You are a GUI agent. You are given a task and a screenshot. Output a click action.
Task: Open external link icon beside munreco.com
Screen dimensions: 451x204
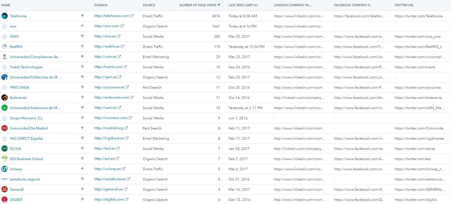(x=130, y=118)
